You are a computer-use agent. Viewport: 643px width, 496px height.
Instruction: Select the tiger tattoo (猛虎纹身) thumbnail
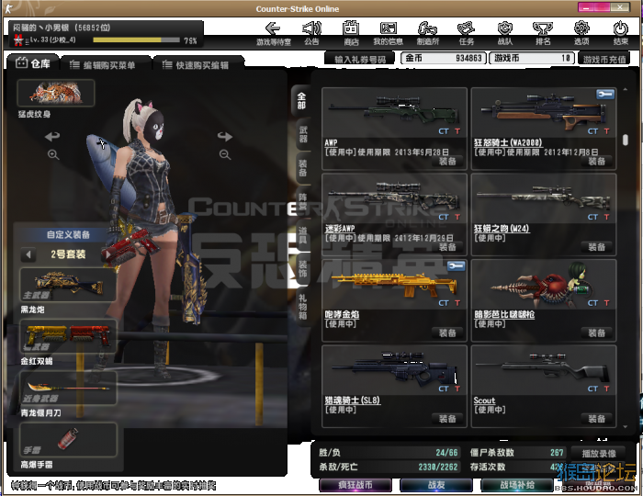pos(56,93)
